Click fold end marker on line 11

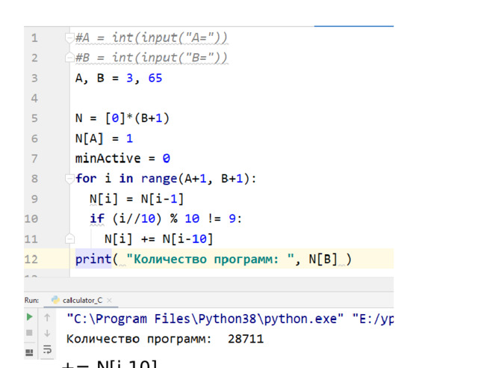coord(69,239)
